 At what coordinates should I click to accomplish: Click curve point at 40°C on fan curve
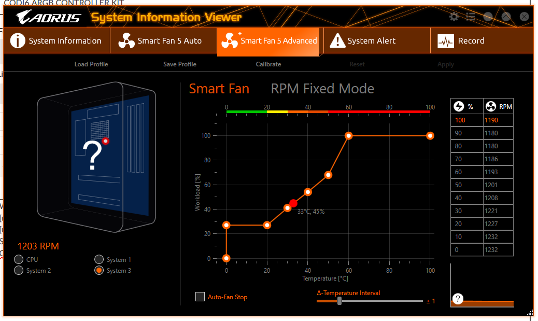(x=308, y=192)
